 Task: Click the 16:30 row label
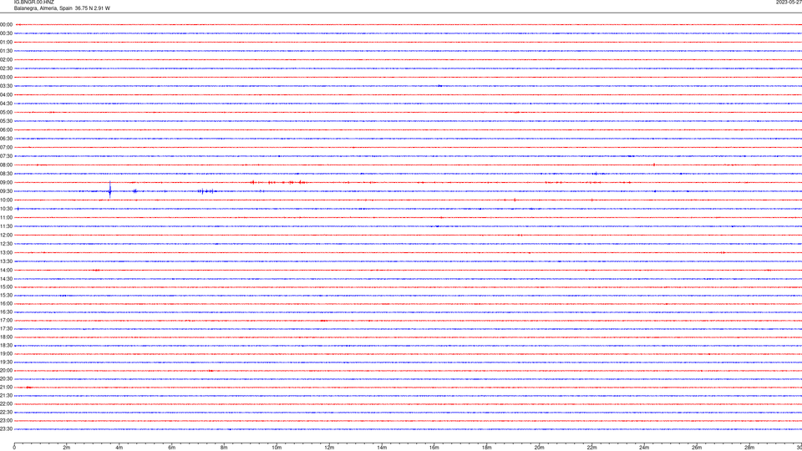pyautogui.click(x=6, y=312)
